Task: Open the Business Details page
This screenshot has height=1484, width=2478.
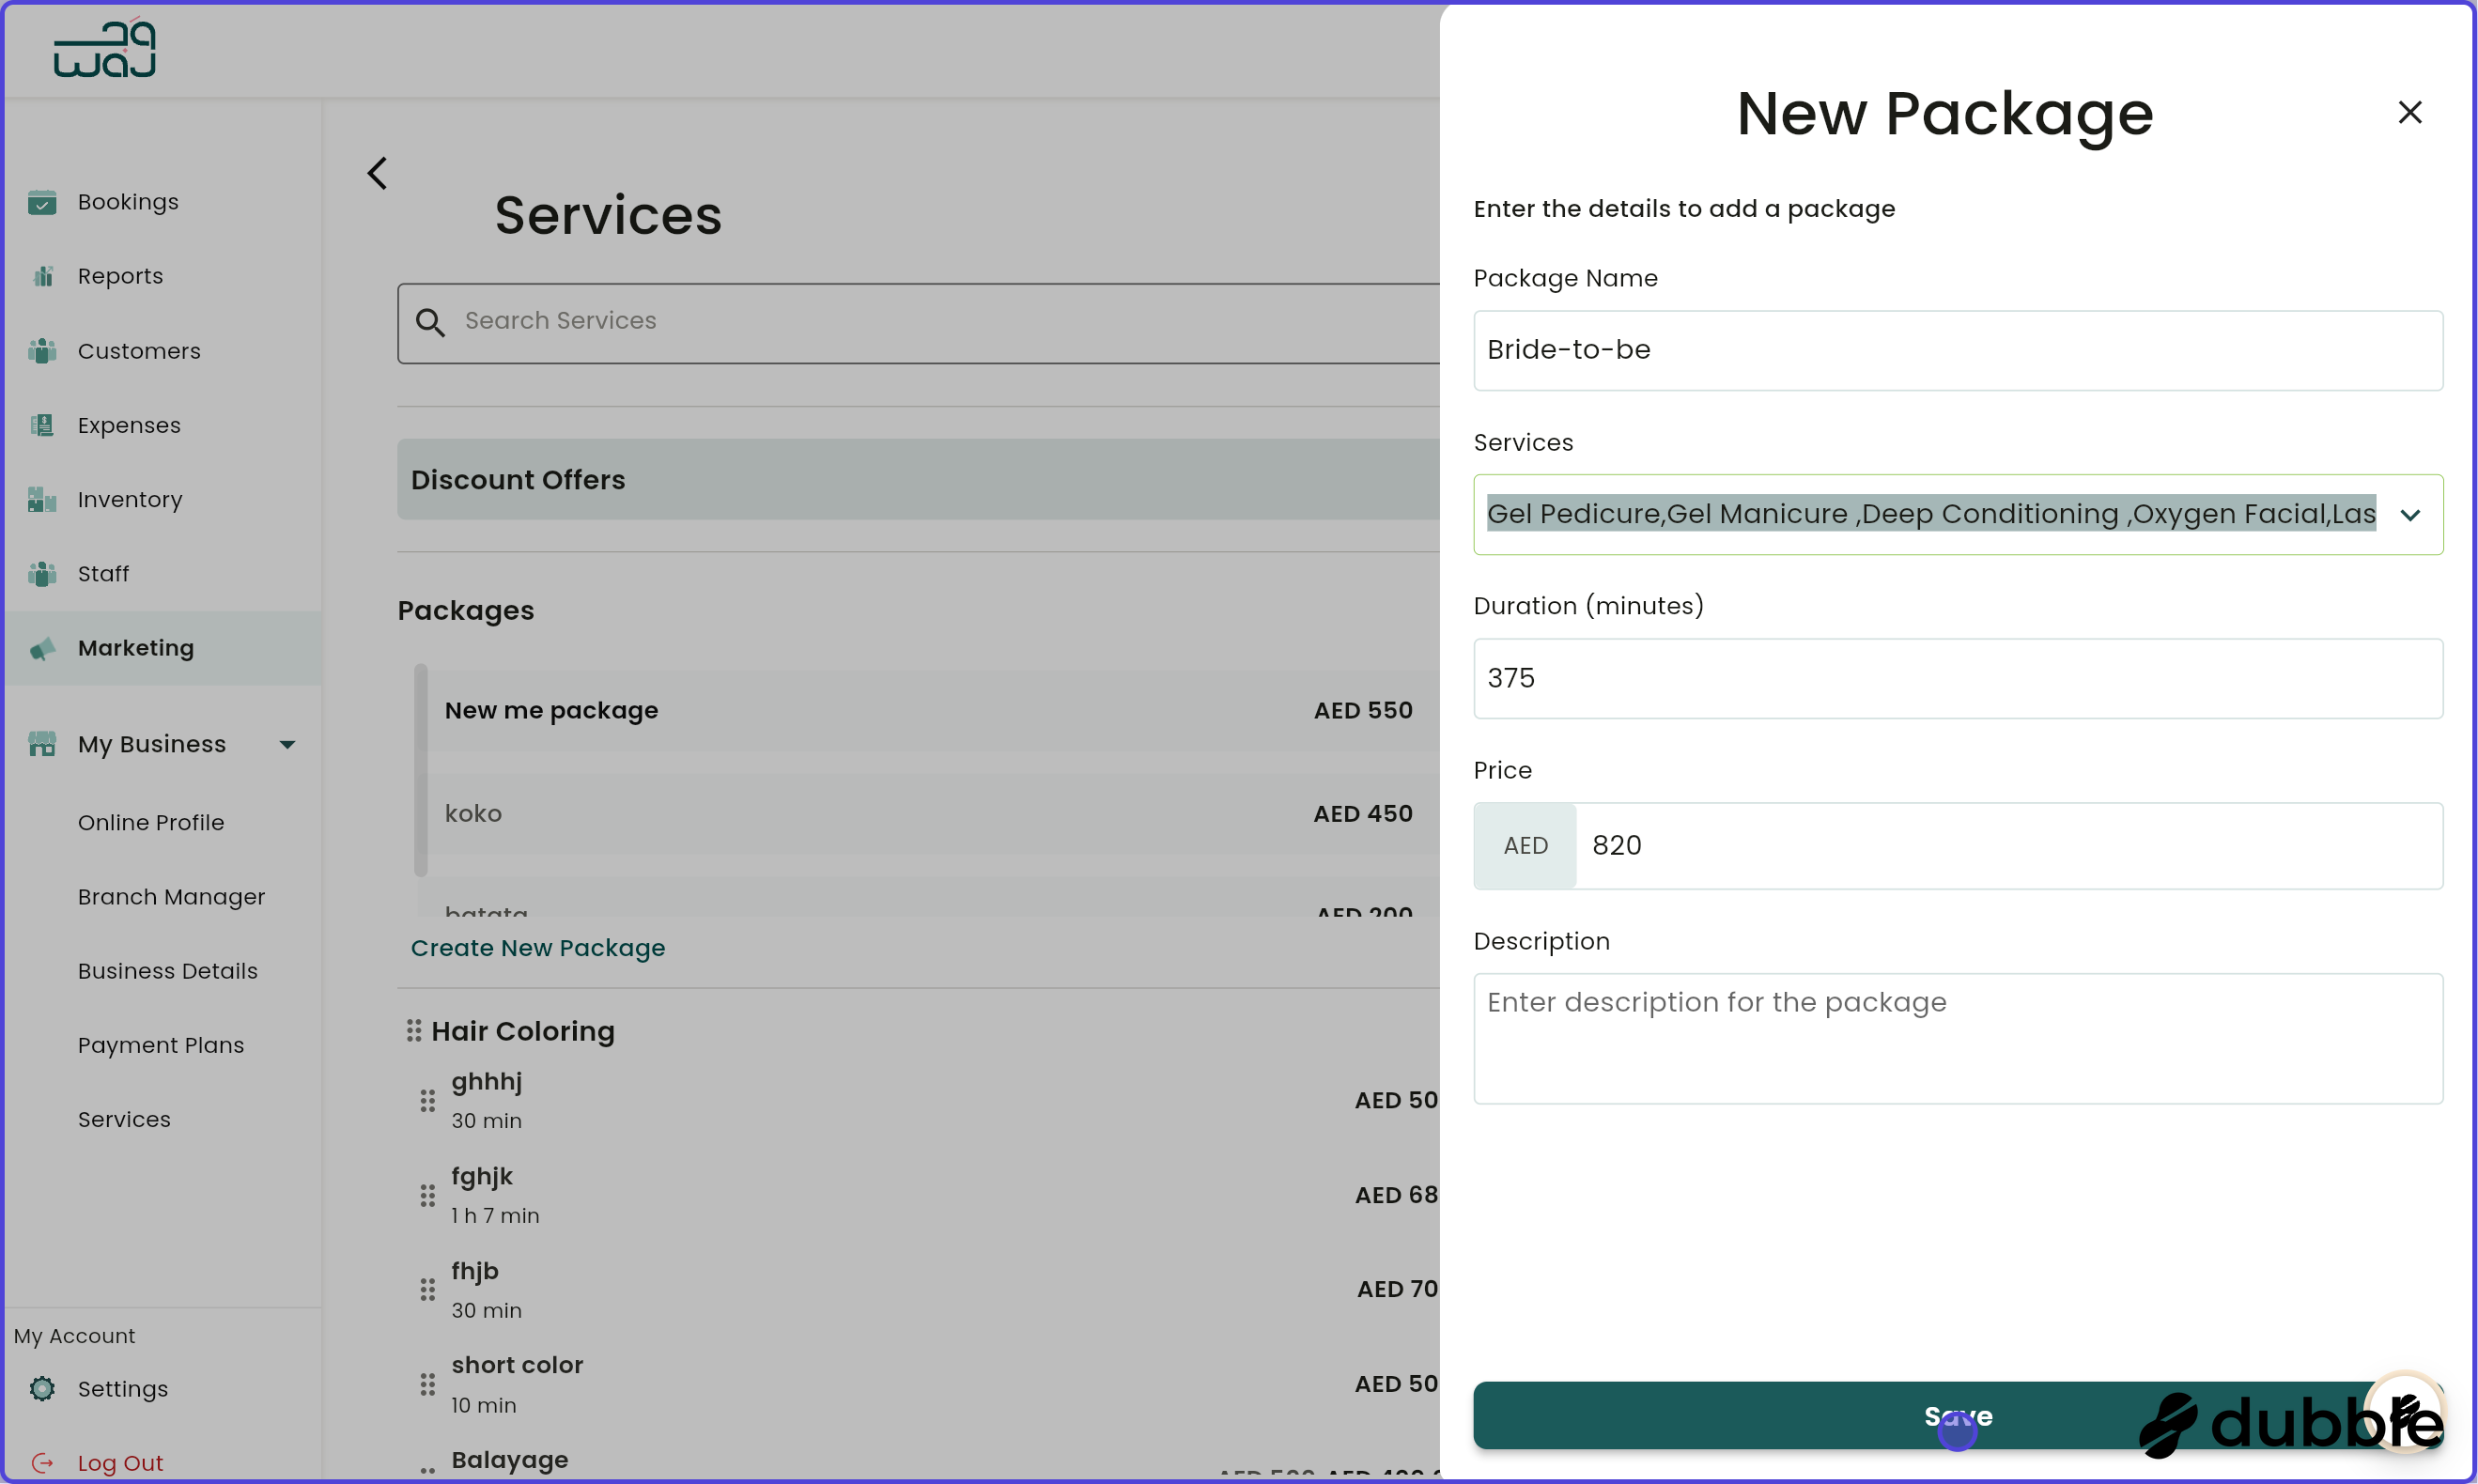Action: [x=167, y=971]
